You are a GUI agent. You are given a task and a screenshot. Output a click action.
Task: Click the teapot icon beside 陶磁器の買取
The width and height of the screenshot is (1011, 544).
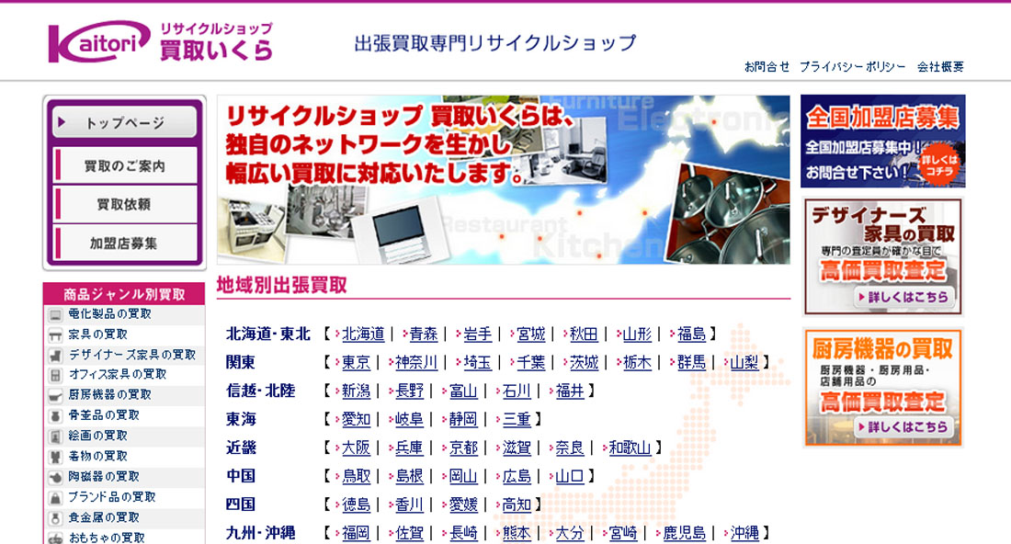(55, 477)
